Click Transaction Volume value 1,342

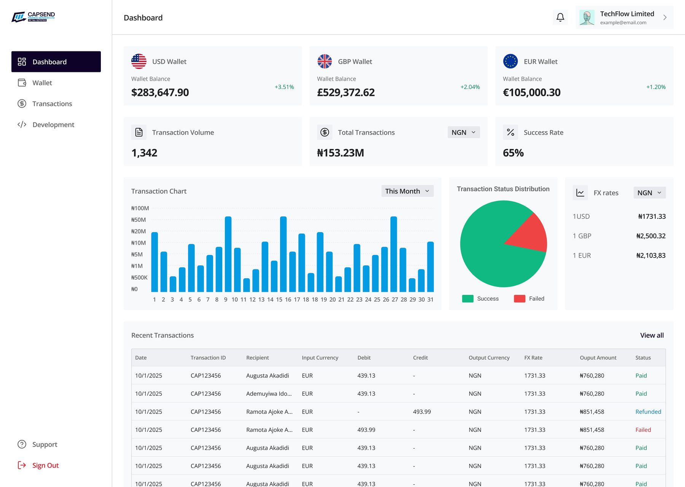144,153
